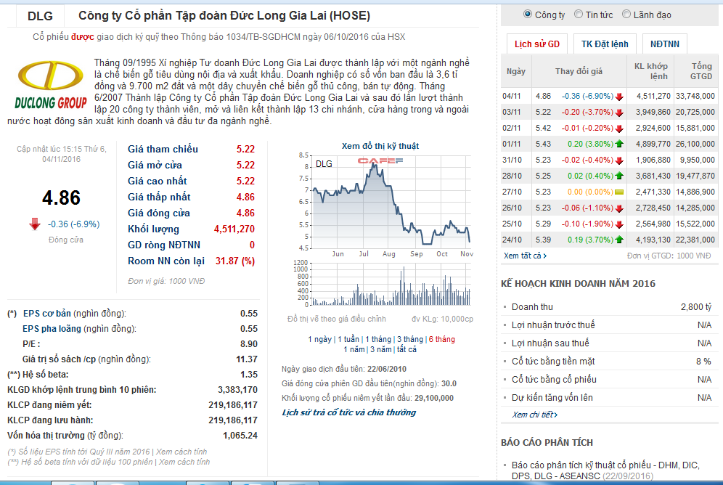Click Xem cách tính for the EPS note
The width and height of the screenshot is (723, 485).
[181, 452]
